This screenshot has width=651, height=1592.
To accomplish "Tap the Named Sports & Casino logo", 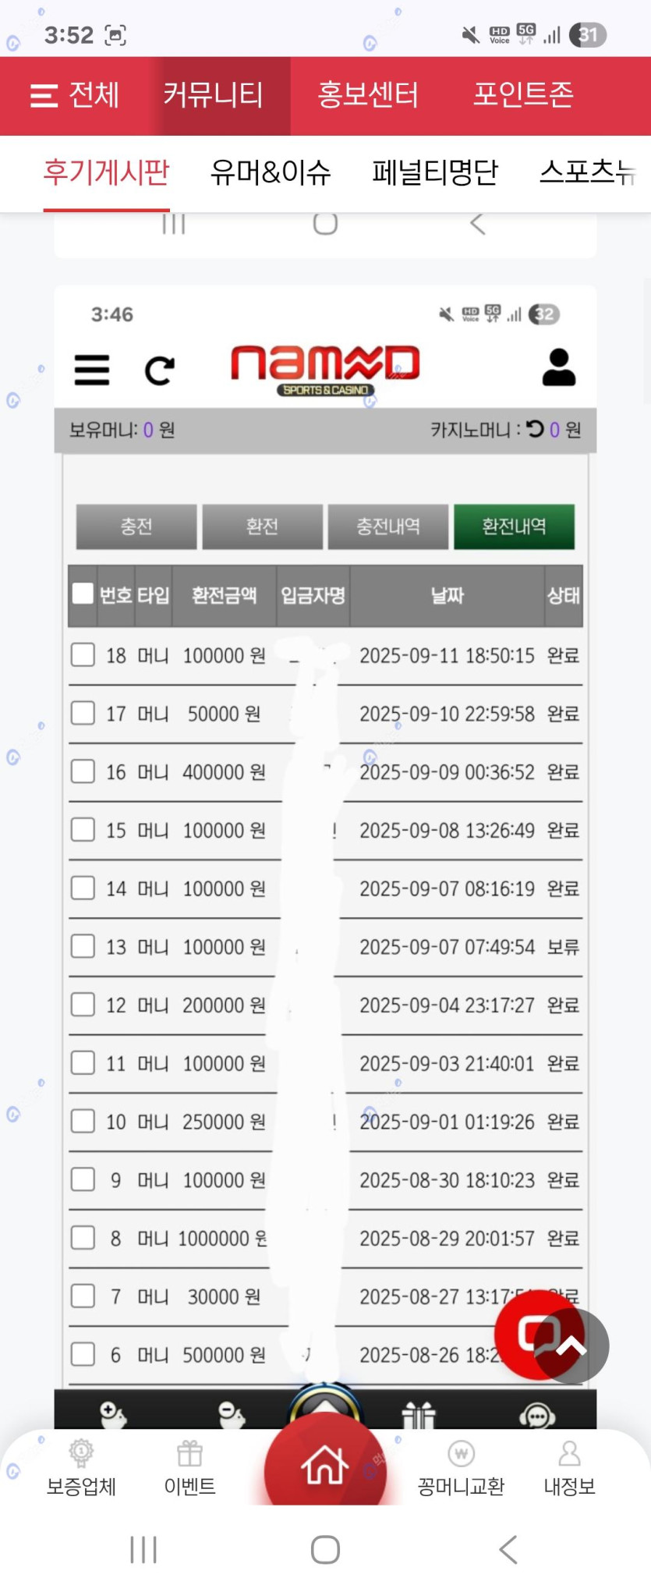I will (x=325, y=368).
